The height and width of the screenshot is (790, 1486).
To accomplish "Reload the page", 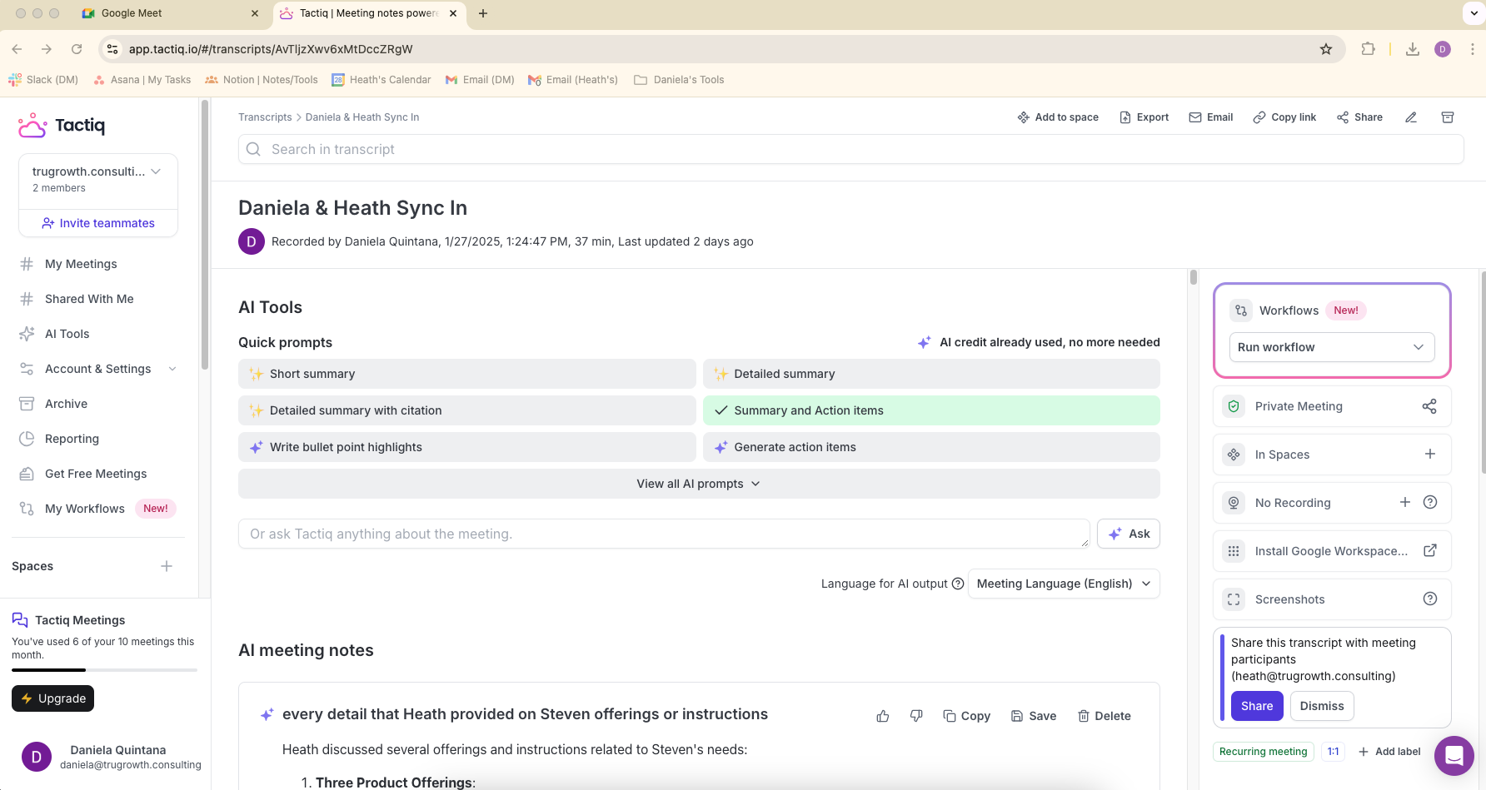I will pyautogui.click(x=77, y=49).
